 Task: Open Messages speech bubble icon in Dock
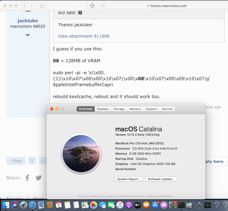click(x=103, y=205)
